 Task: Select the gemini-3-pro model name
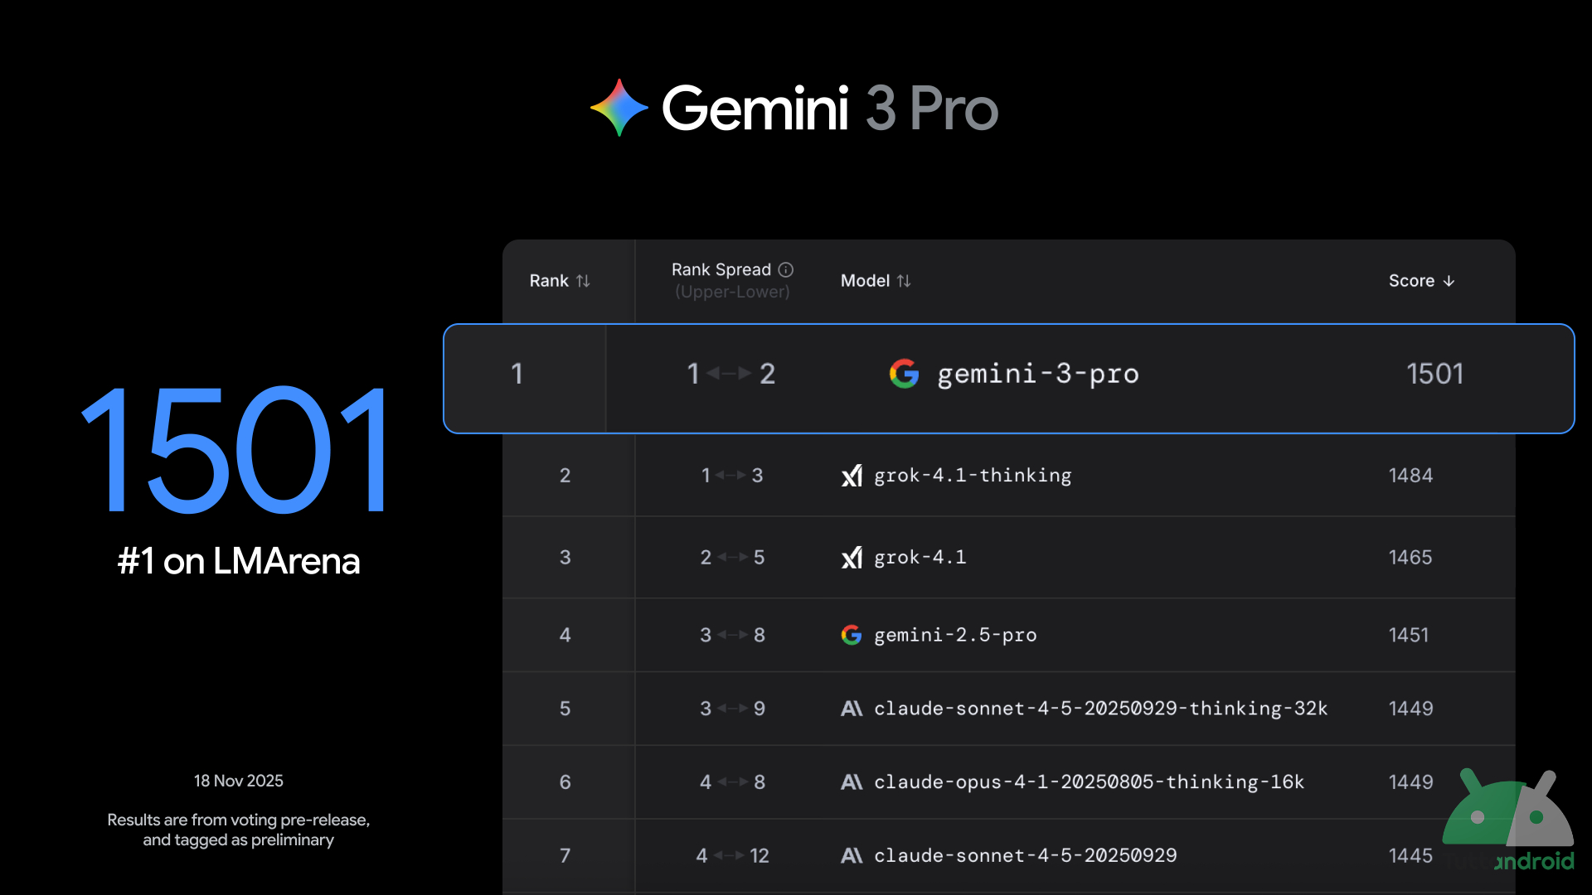[x=1037, y=374]
